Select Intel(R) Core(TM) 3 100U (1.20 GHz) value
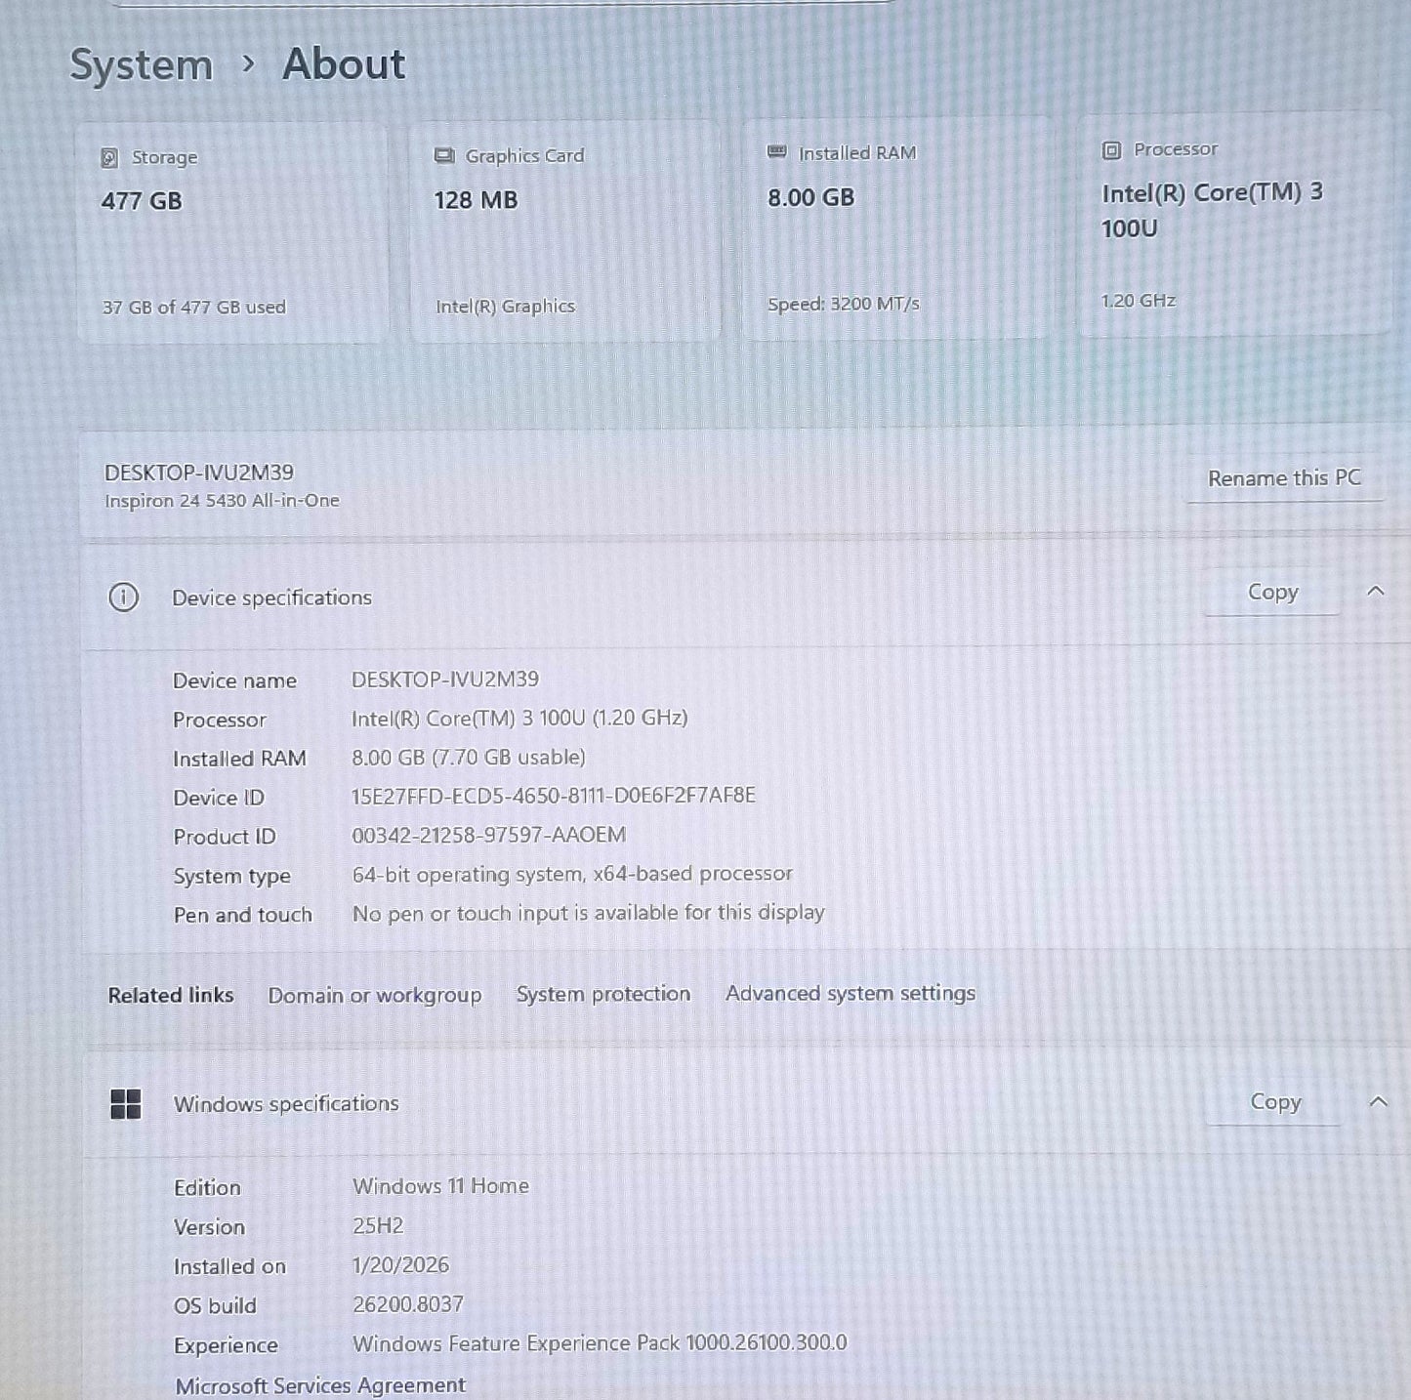This screenshot has width=1411, height=1400. 519,719
